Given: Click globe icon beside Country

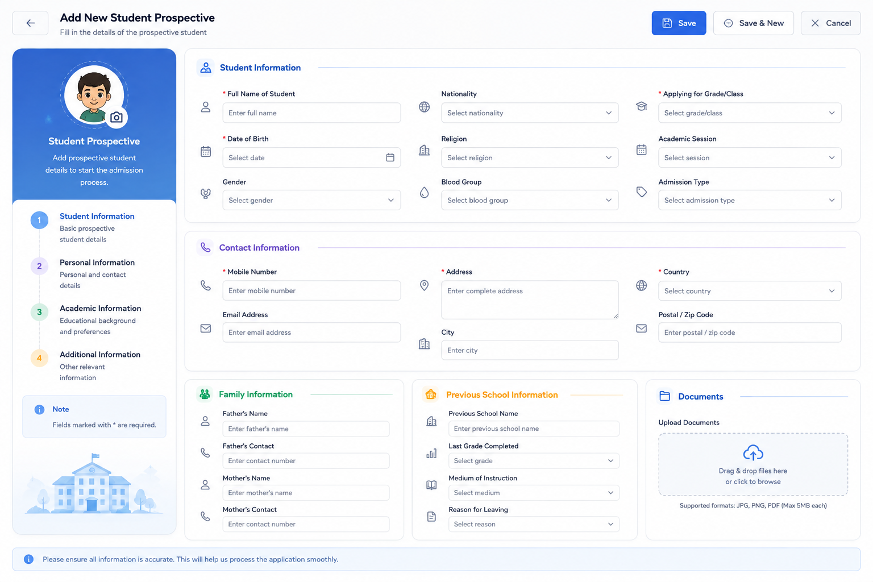Looking at the screenshot, I should tap(641, 285).
